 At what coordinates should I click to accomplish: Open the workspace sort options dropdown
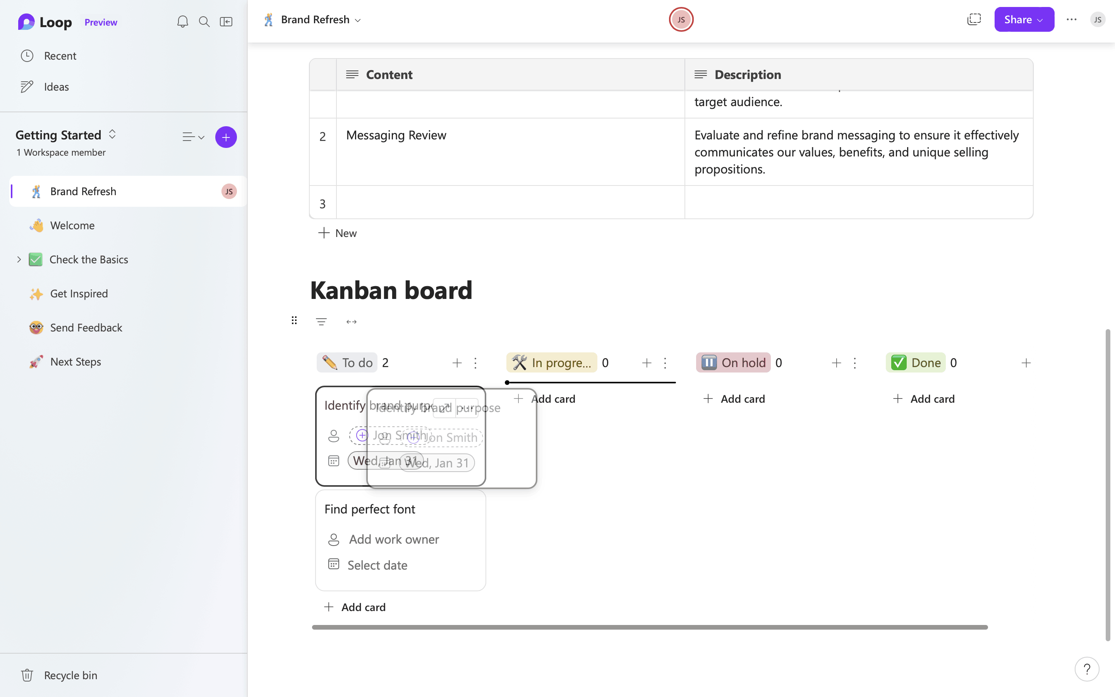click(193, 137)
